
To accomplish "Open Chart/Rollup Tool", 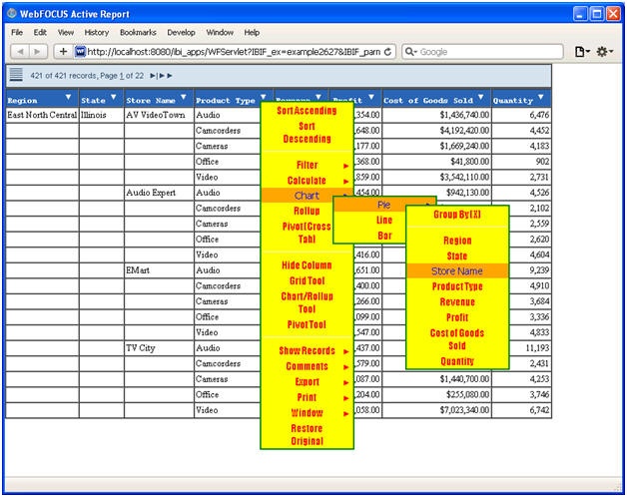I will click(x=308, y=302).
